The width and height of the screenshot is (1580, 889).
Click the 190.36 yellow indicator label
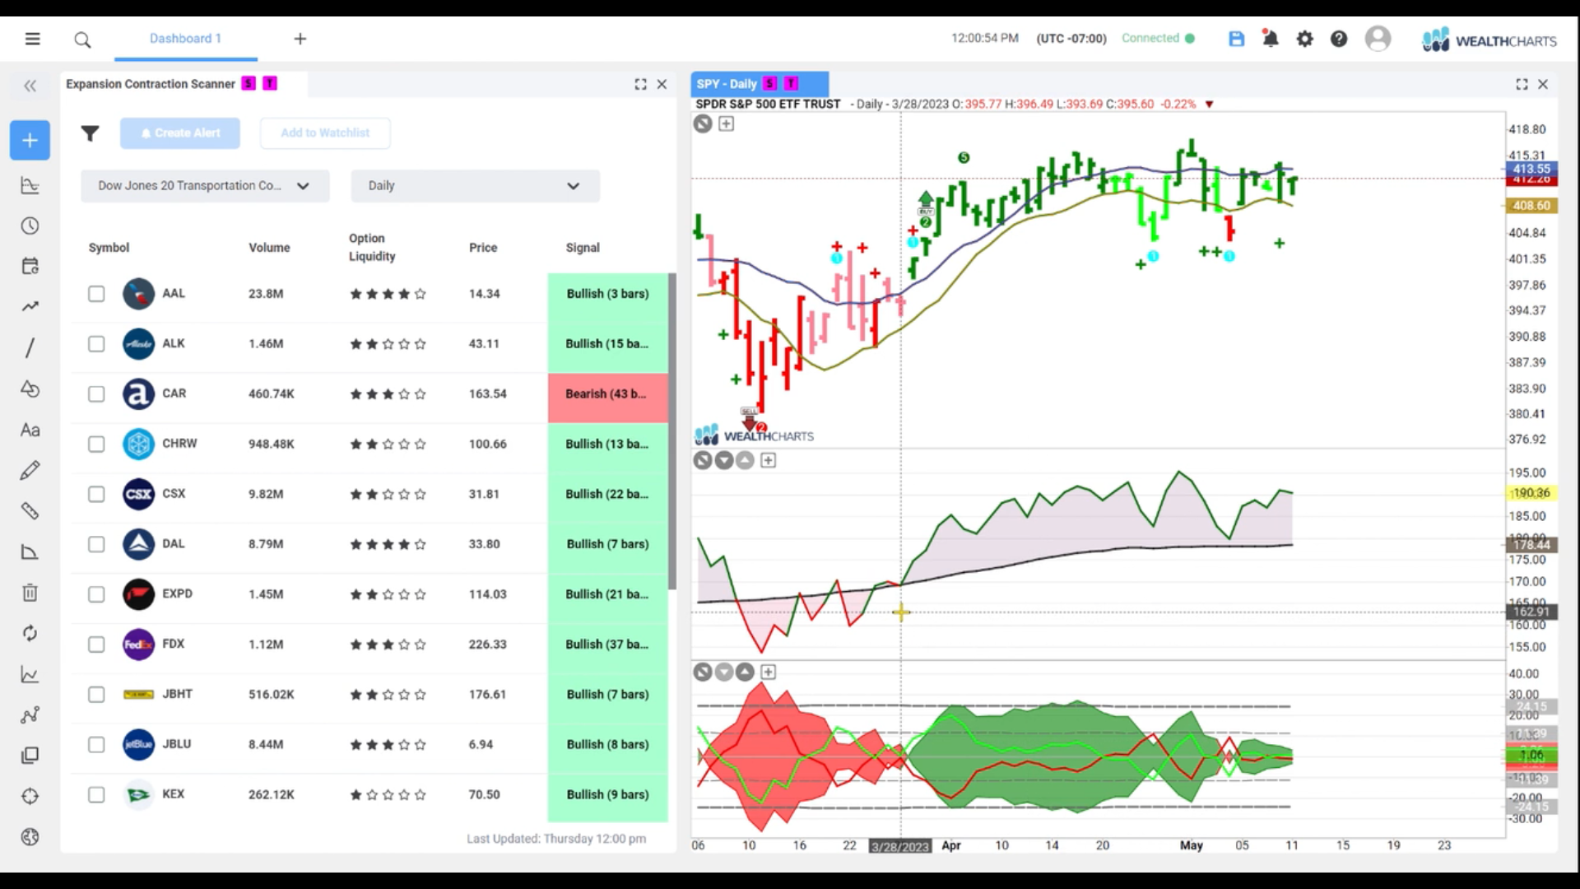(1531, 493)
